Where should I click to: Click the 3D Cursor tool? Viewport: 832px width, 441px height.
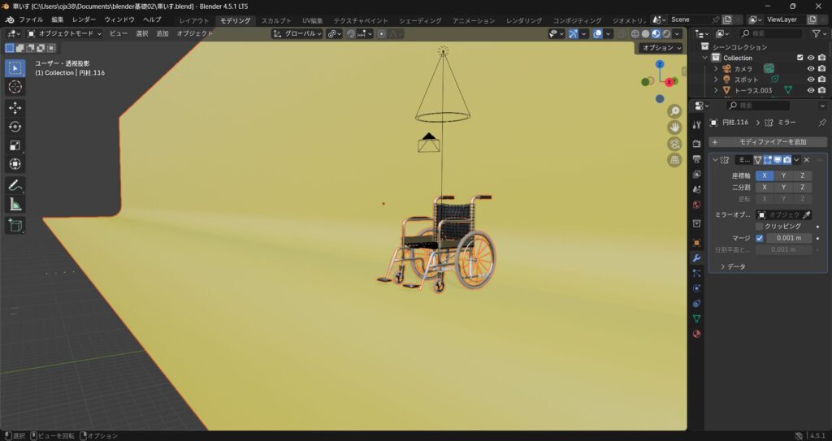click(15, 87)
